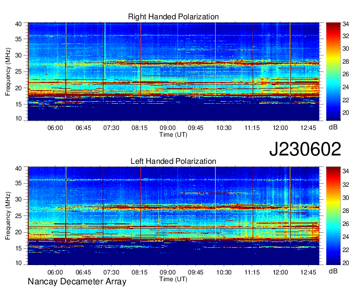Click the 09:45 tick label on top plot
The image size is (355, 288).
pyautogui.click(x=196, y=128)
